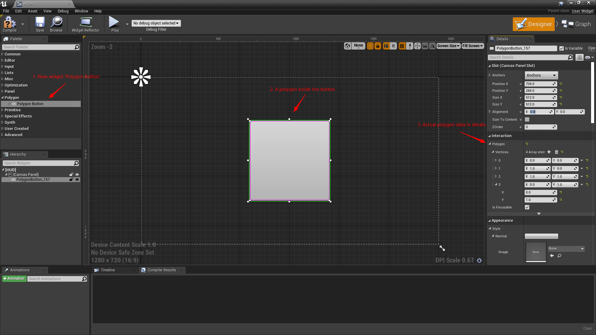Open localization None dropdown

click(x=358, y=46)
